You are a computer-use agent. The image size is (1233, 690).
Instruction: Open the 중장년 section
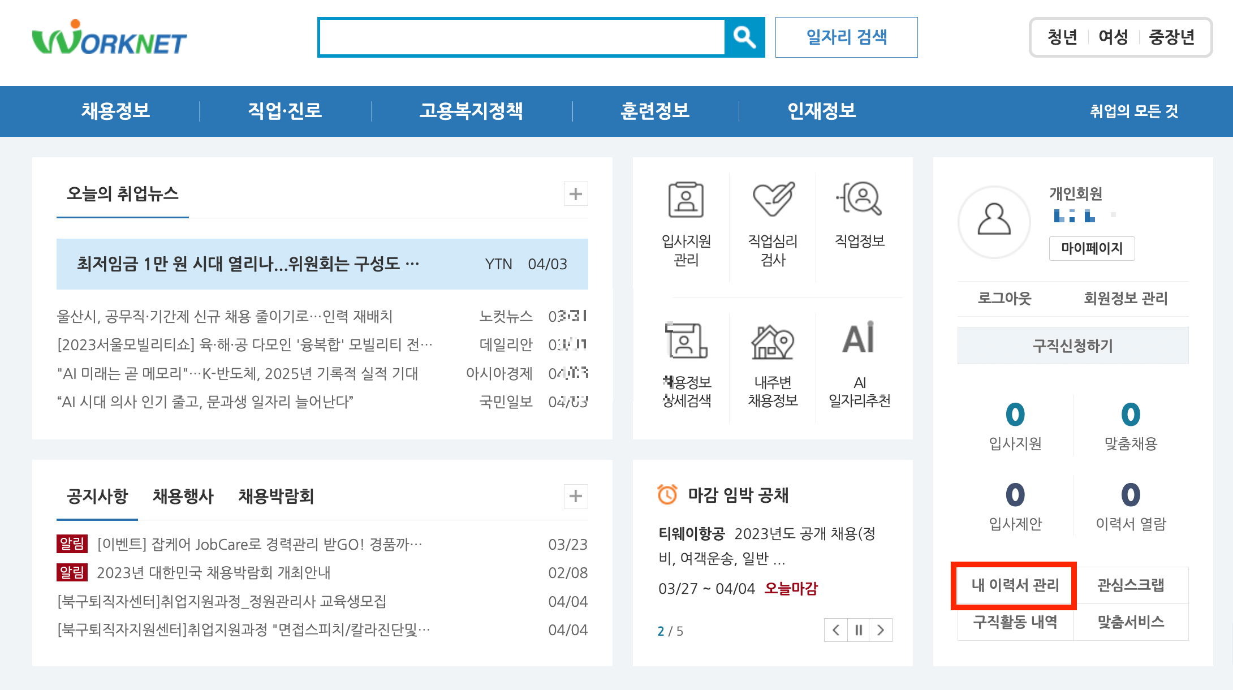pos(1172,36)
